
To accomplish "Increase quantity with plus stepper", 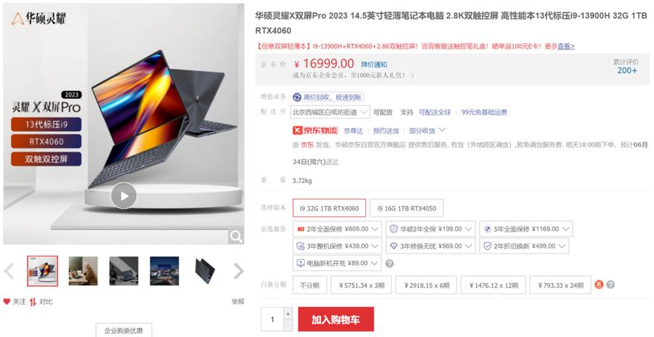I will (288, 313).
